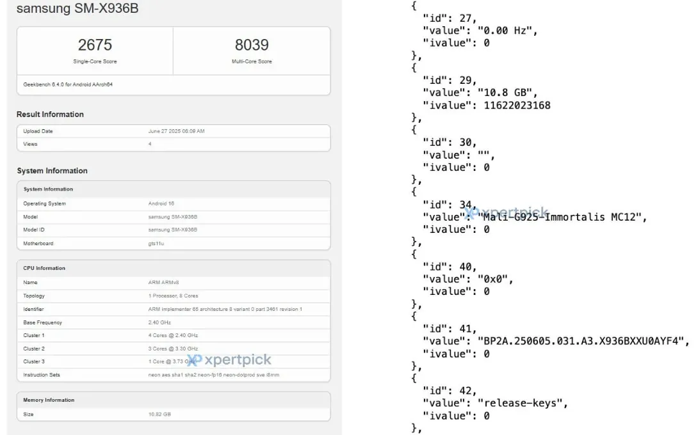Select the "10.82 GB" memory size value
Screen dimensions: 698x435
click(x=159, y=415)
